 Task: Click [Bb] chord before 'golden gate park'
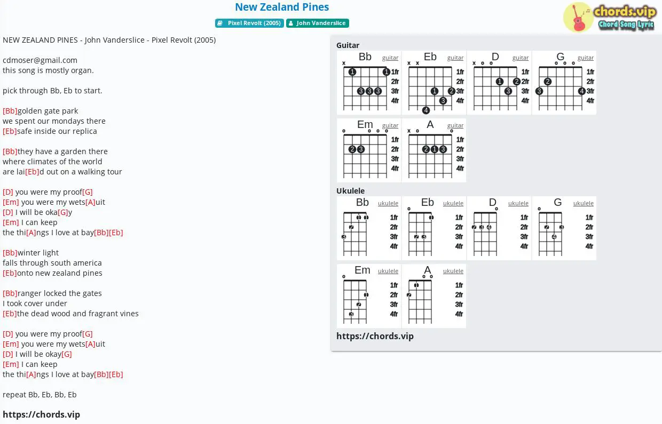point(10,111)
